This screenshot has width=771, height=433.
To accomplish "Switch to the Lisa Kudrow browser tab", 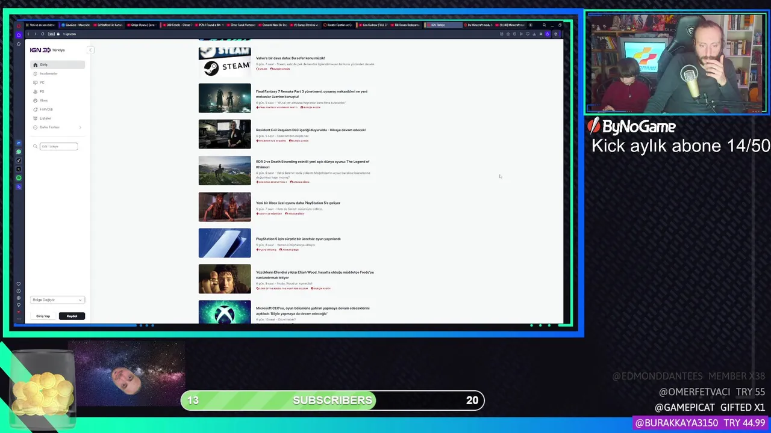I will tap(373, 25).
